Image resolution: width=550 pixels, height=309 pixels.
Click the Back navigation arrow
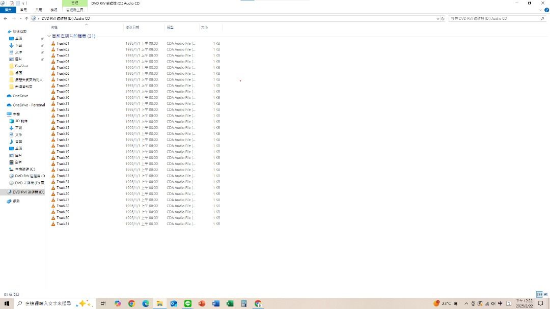[x=5, y=18]
